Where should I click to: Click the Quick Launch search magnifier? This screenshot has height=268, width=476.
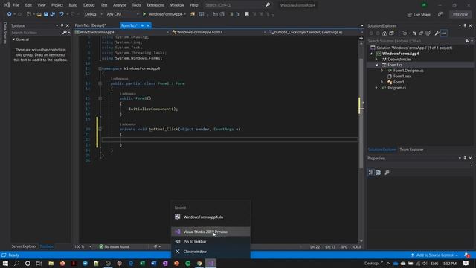[x=268, y=5]
